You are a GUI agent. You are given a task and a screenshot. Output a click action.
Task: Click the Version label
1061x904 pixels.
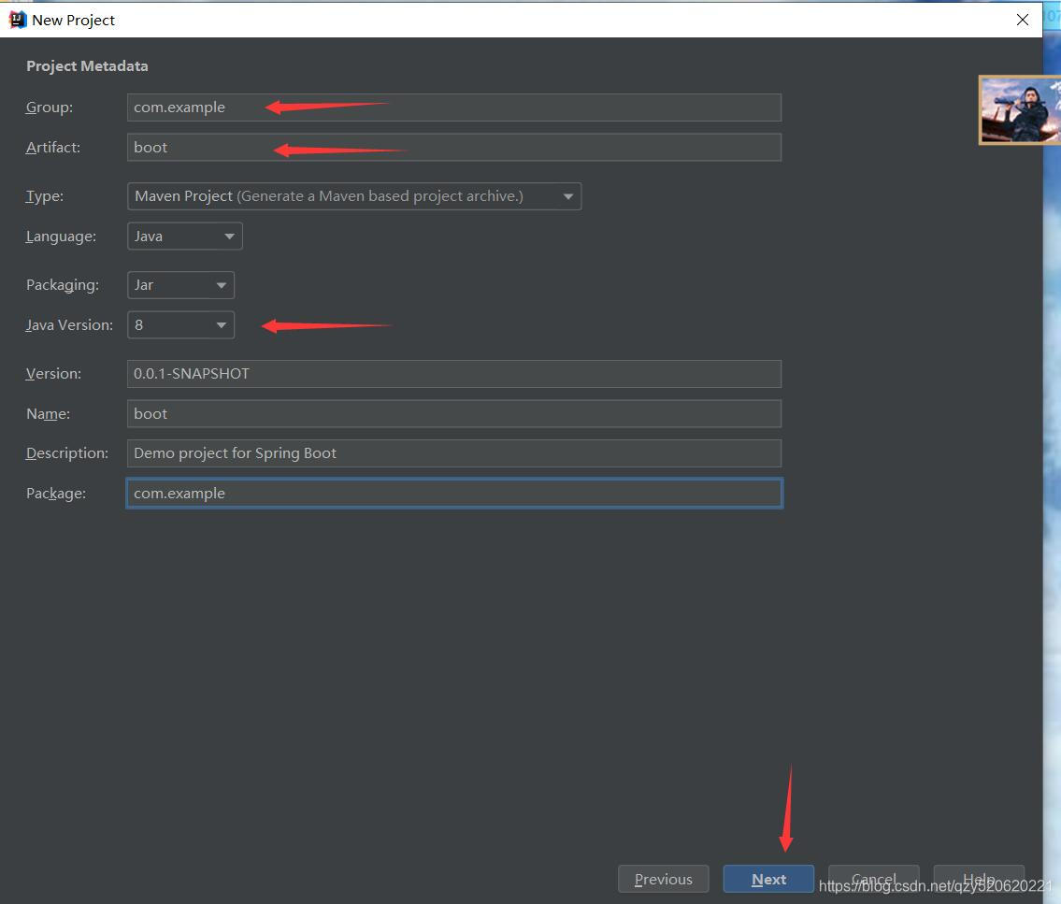[x=53, y=374]
